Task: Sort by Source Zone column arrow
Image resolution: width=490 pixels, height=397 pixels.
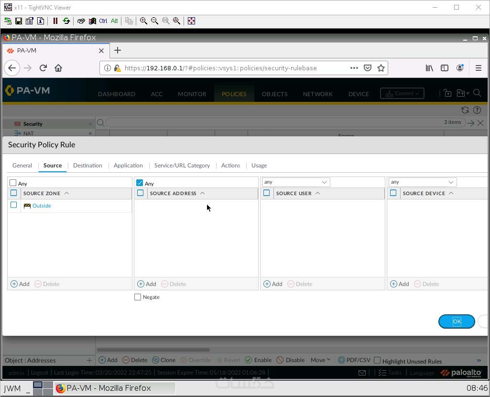Action: click(66, 193)
